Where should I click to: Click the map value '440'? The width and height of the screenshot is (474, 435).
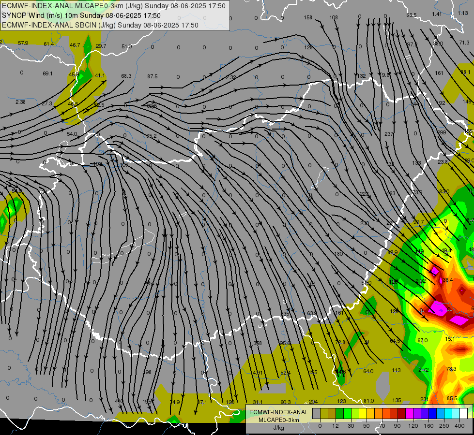pyautogui.click(x=119, y=401)
